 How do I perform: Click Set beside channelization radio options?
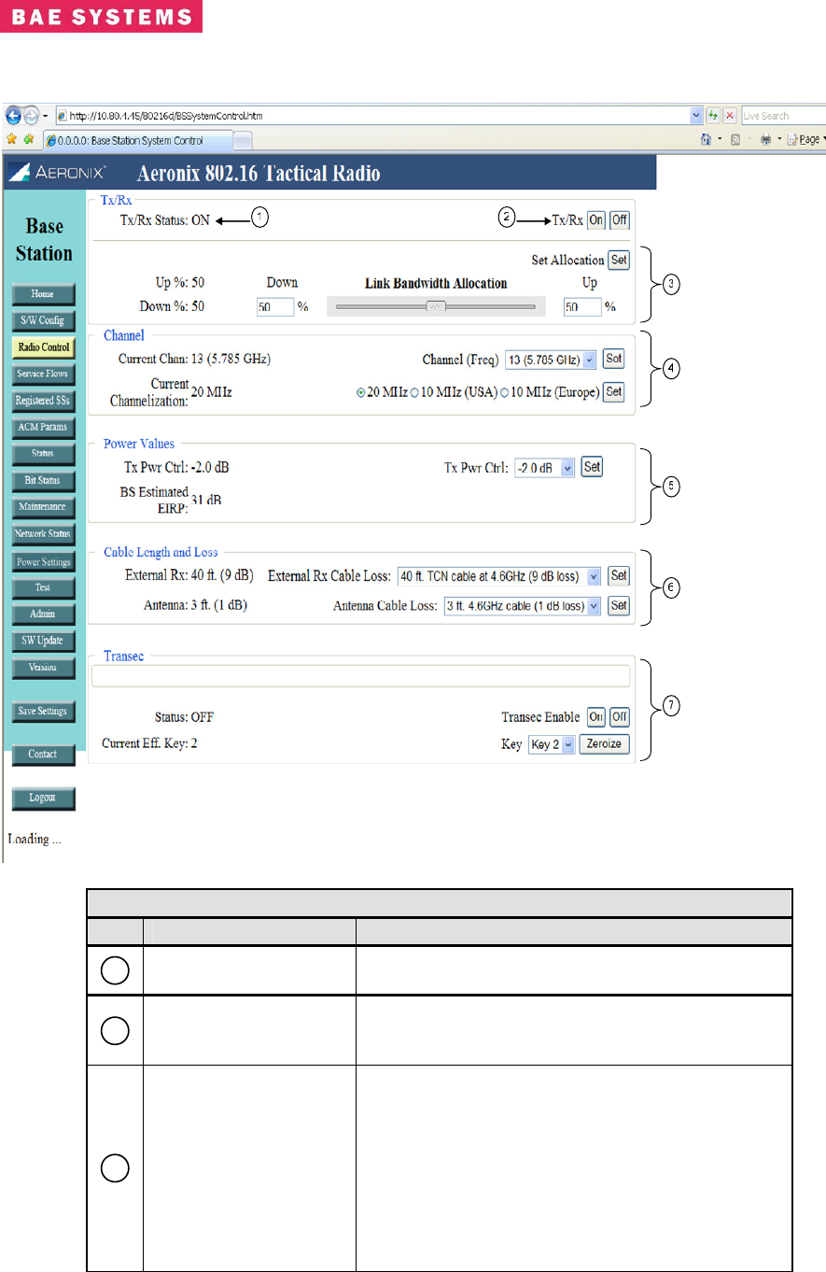point(613,392)
